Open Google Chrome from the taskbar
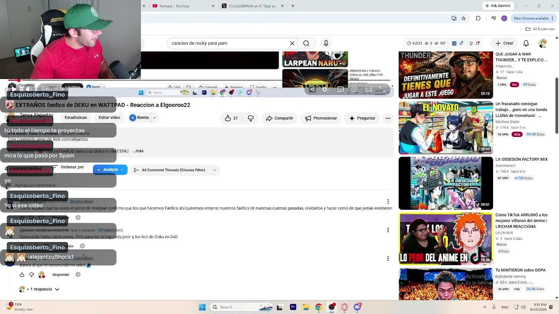Image resolution: width=559 pixels, height=314 pixels. pos(319,307)
